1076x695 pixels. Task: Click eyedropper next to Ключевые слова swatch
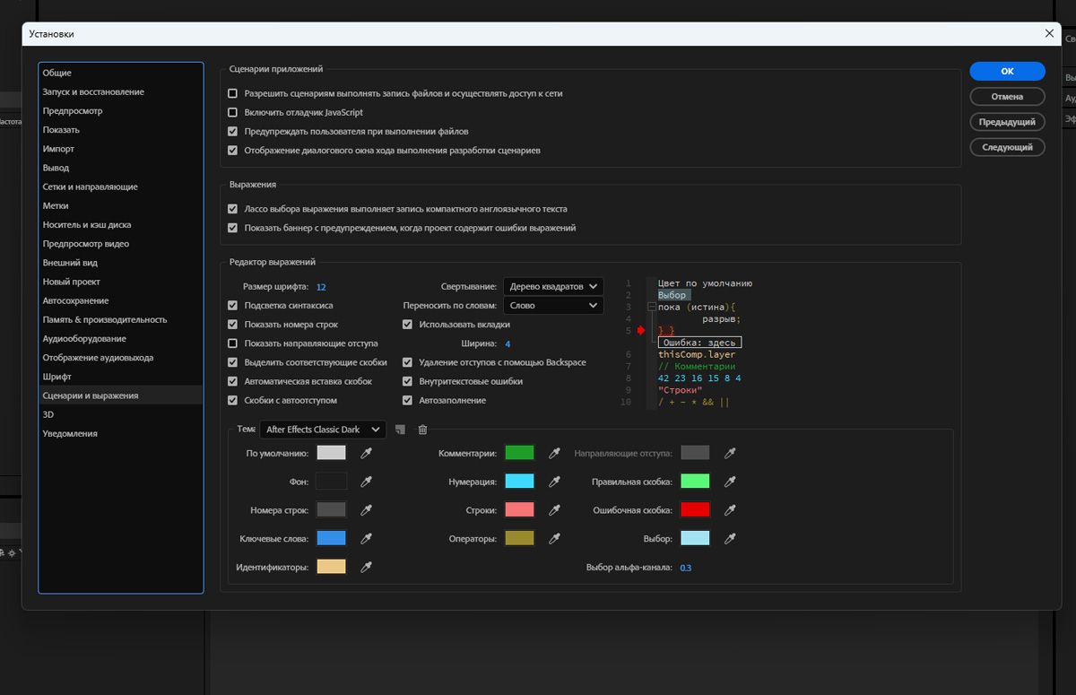pos(366,538)
